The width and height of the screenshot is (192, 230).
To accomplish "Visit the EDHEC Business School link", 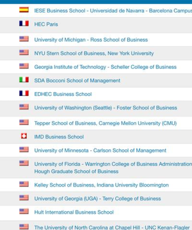I will click(x=63, y=94).
